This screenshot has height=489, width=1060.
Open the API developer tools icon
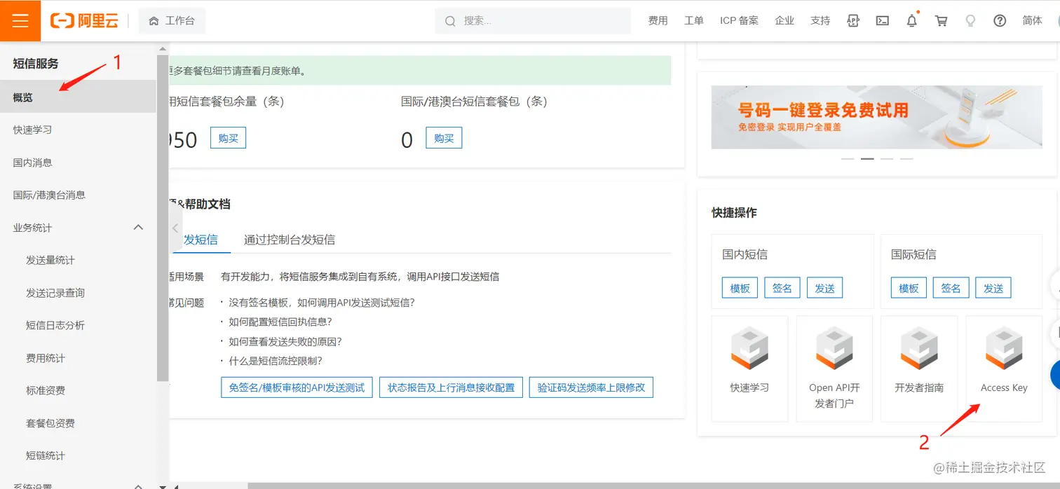pyautogui.click(x=853, y=21)
